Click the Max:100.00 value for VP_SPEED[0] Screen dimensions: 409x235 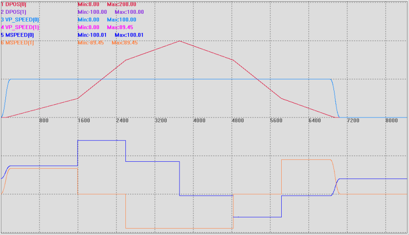(121, 20)
